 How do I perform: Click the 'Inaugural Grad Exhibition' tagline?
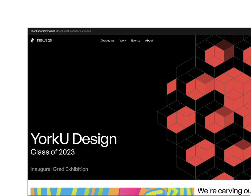(59, 169)
